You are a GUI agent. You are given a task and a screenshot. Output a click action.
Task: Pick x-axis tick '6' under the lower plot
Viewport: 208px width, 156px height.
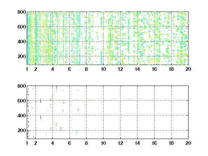tap(69, 143)
